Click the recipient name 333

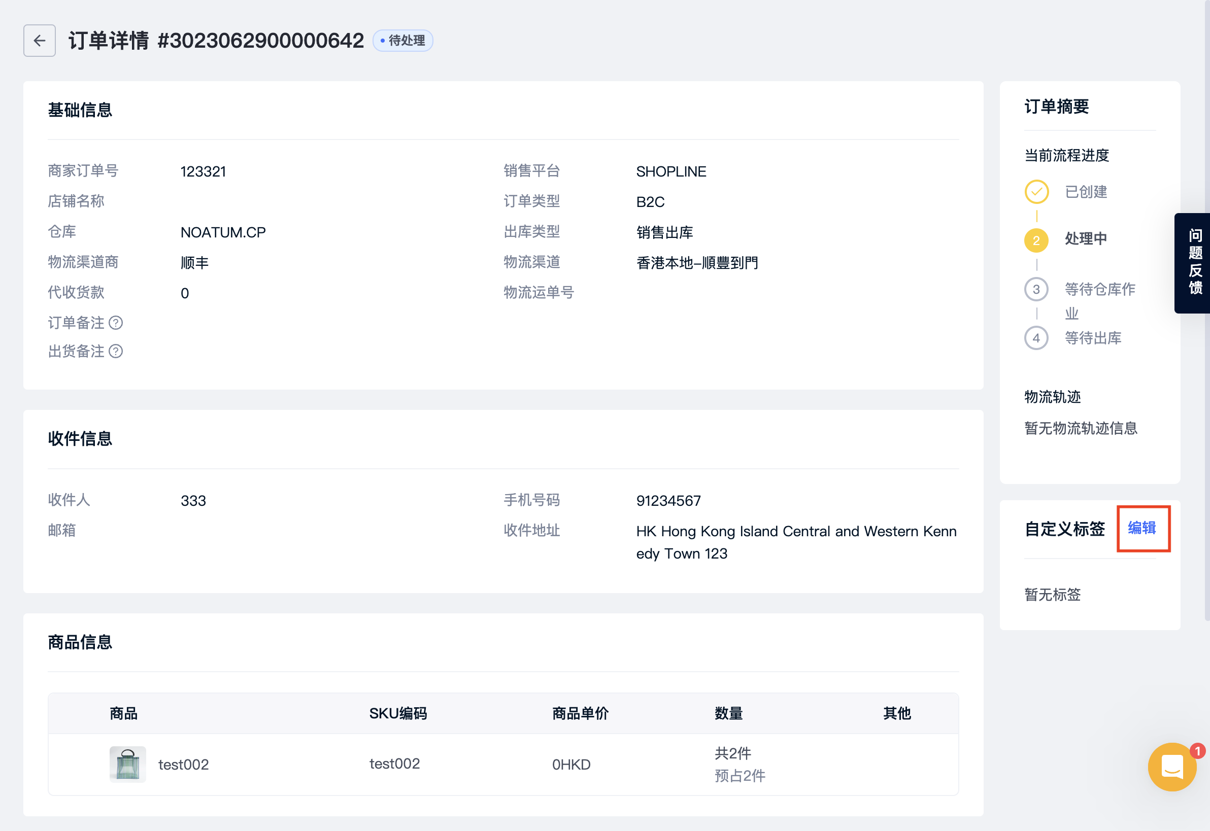pos(193,501)
